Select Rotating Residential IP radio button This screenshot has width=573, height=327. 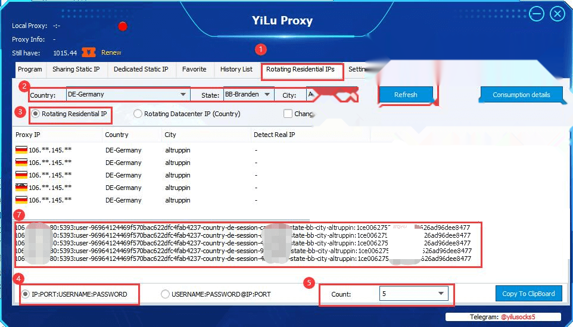(36, 114)
